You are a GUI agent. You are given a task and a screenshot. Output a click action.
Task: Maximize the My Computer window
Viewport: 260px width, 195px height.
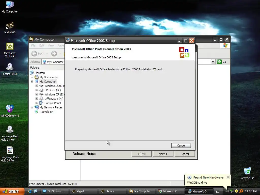(x=221, y=39)
